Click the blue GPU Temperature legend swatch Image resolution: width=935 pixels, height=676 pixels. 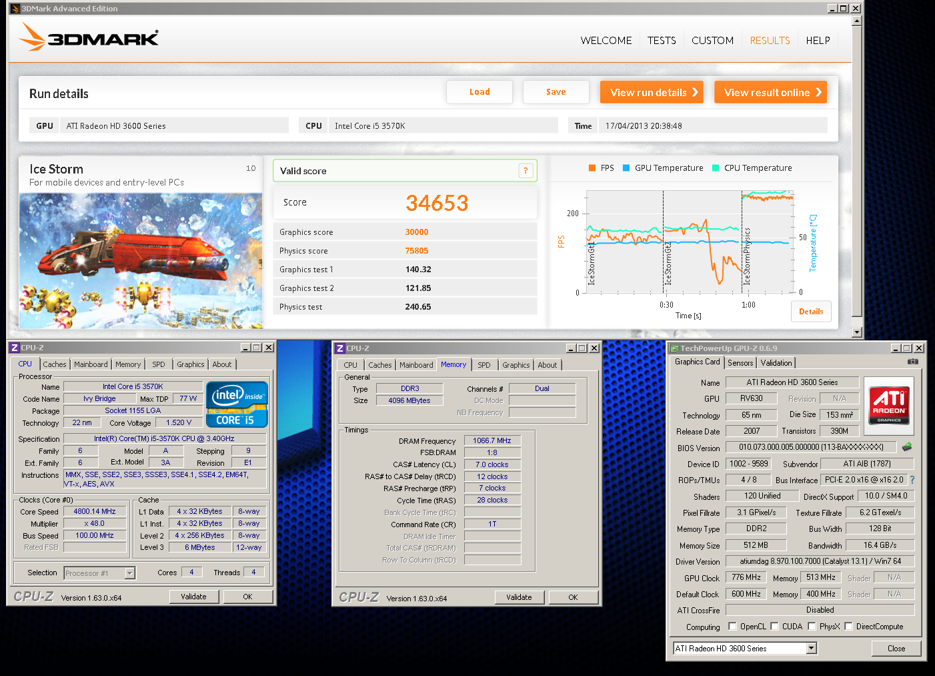(x=626, y=168)
